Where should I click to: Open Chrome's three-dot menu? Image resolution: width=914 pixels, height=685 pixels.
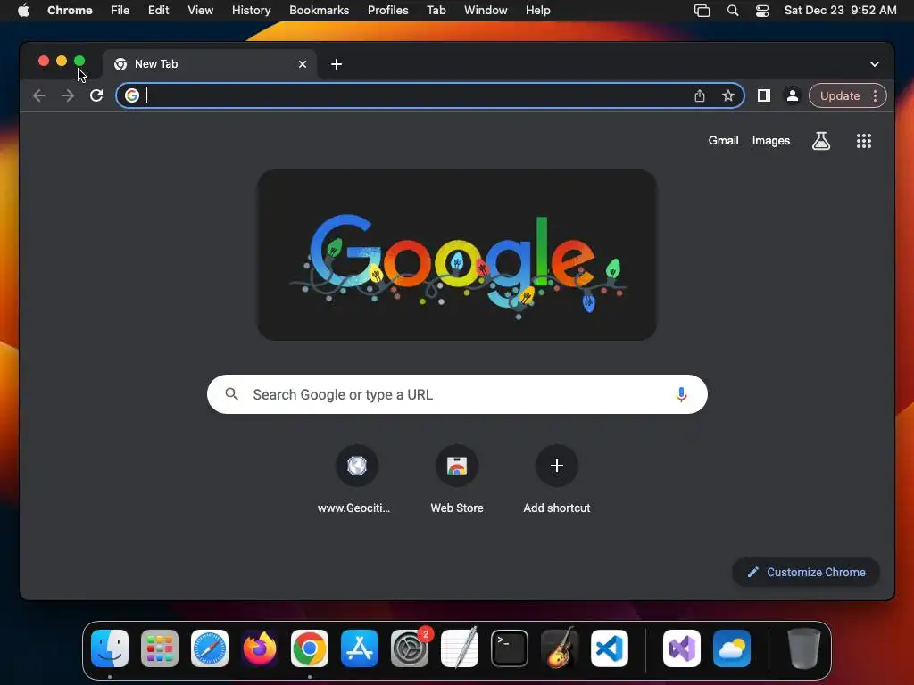(x=875, y=95)
